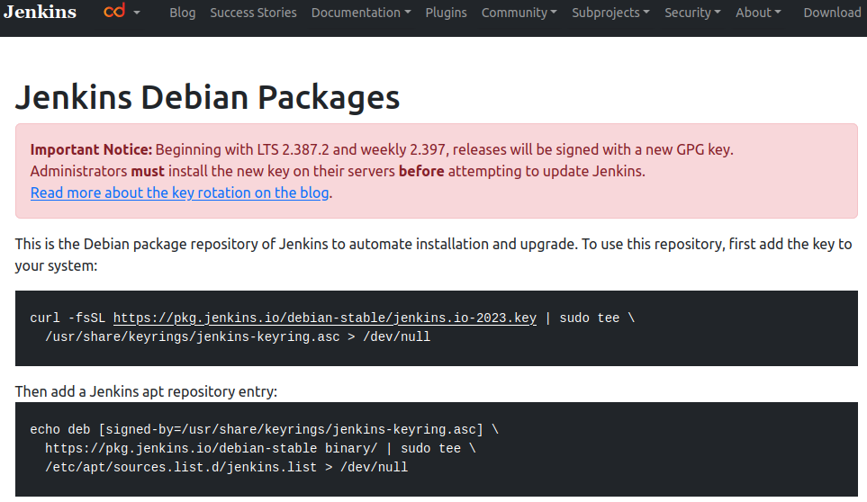
Task: Click the 'Important Notice:' bold text
Action: pyautogui.click(x=91, y=149)
